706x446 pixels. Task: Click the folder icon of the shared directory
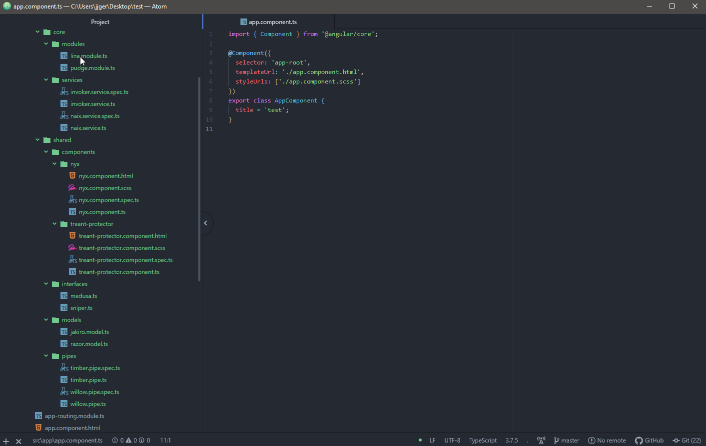pos(47,140)
